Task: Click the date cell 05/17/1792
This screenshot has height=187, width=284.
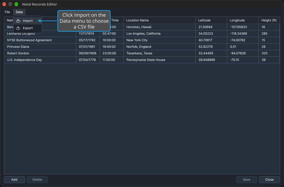Action: pyautogui.click(x=88, y=40)
